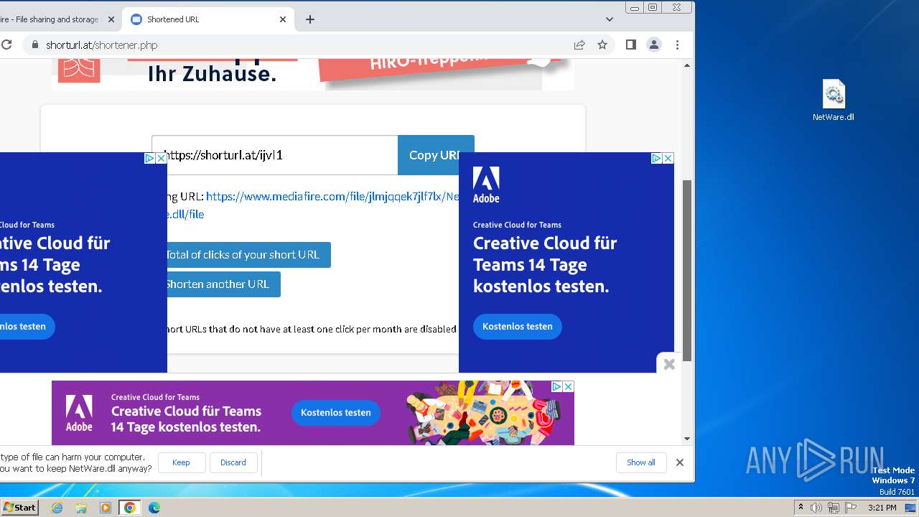Reload the page with the refresh icon

click(6, 45)
